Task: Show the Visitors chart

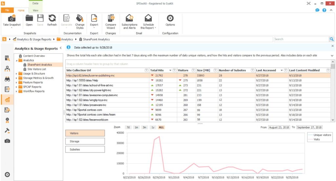Action: (x=85, y=133)
